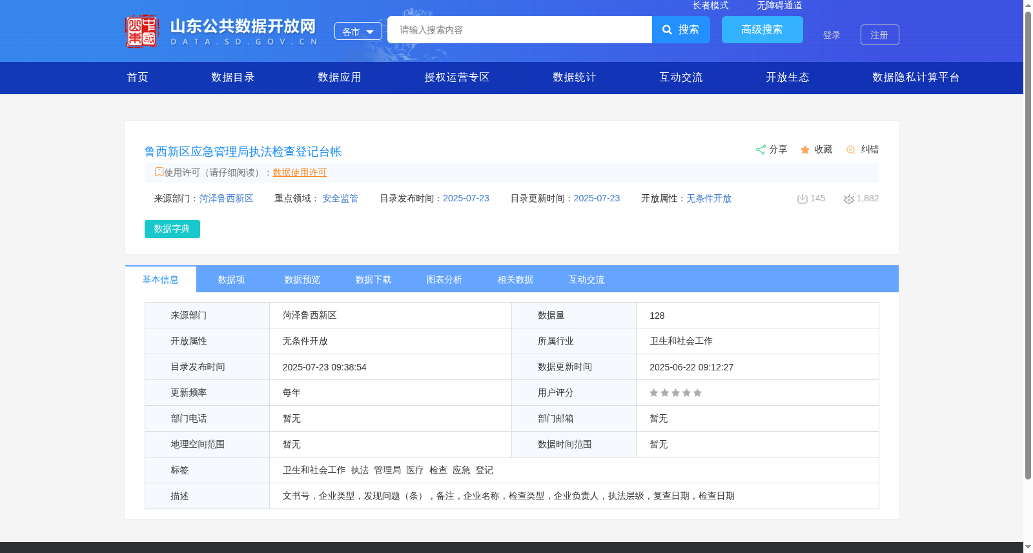
Task: Open 授权运营专区 navigation item
Action: pos(457,77)
